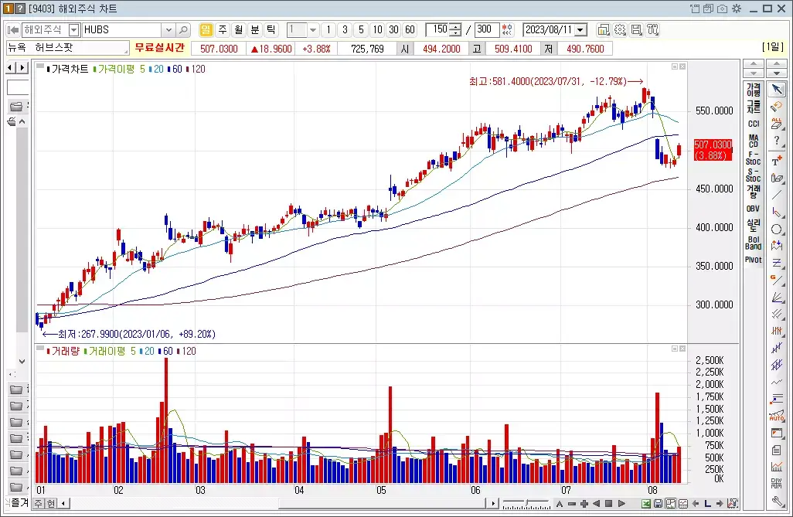Open the chart tools wrench icon
Viewport: 793px width, 517px height.
click(x=653, y=30)
